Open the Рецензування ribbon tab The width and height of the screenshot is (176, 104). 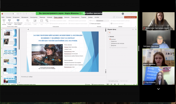[x=75, y=17]
